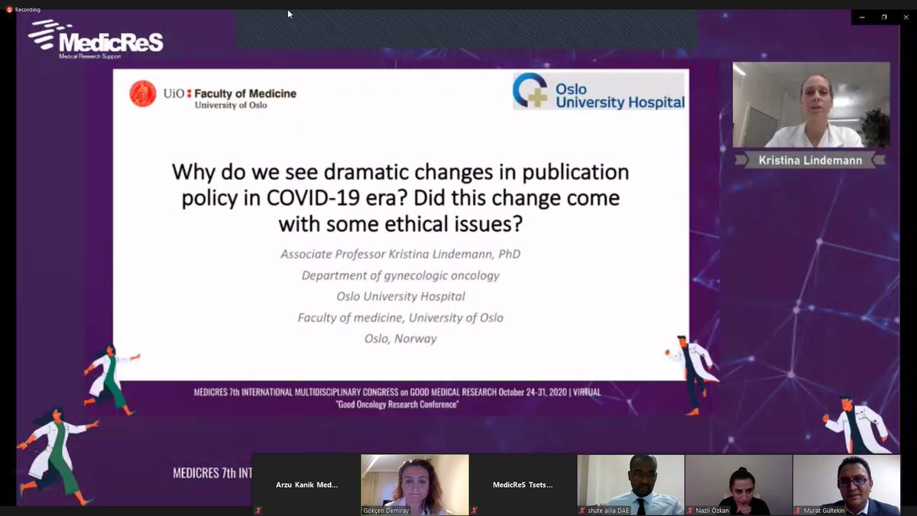
Task: Select the MedicReS Tsets... participant tile
Action: point(523,485)
